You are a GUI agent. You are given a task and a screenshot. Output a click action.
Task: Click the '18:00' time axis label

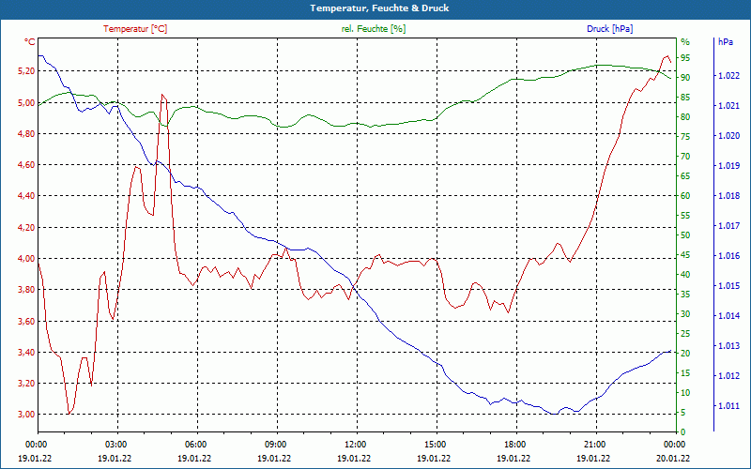point(513,445)
